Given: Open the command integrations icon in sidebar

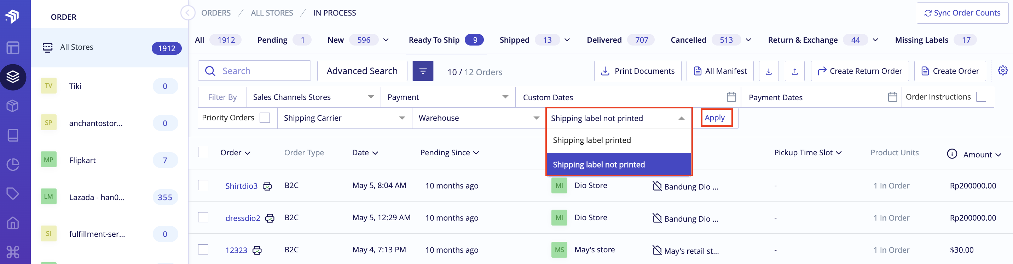Looking at the screenshot, I should pos(13,252).
